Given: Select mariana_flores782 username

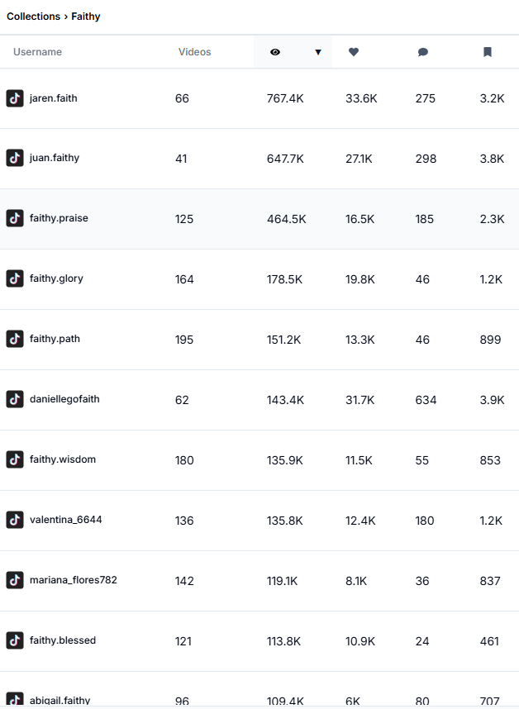Looking at the screenshot, I should 73,580.
